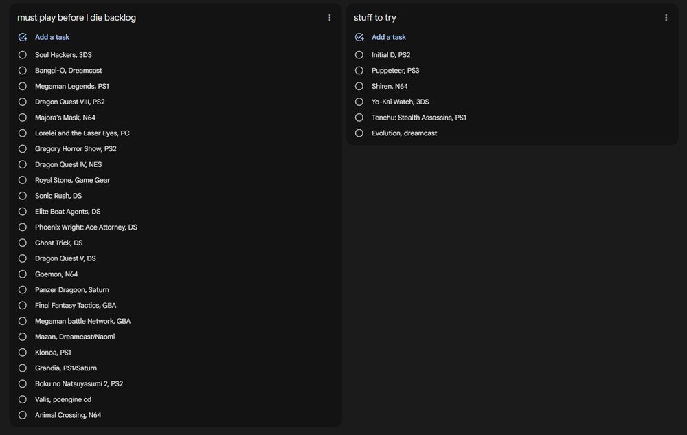This screenshot has width=687, height=435.
Task: Tick 'Megaman battle Network, GBA' circle
Action: tap(23, 321)
